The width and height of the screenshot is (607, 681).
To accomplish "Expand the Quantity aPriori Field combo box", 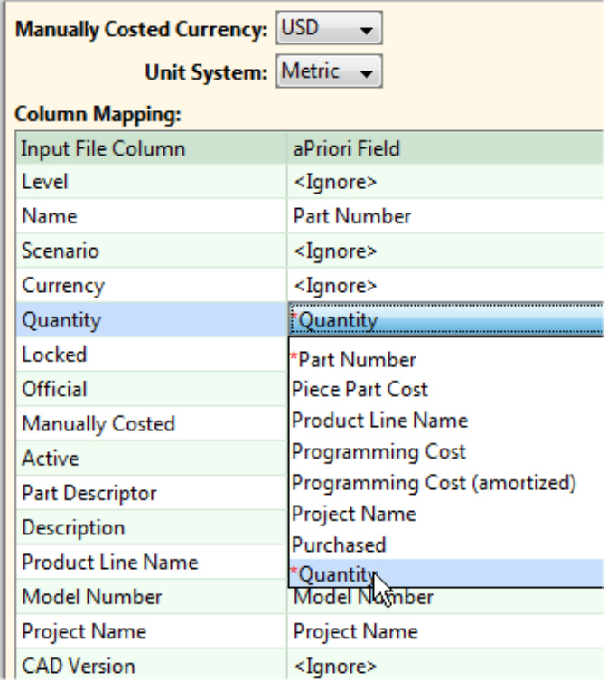I will point(445,320).
